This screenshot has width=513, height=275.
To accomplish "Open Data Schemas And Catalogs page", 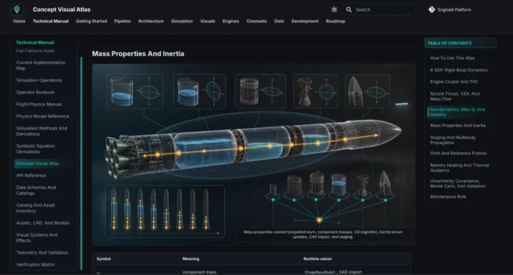I will point(36,191).
